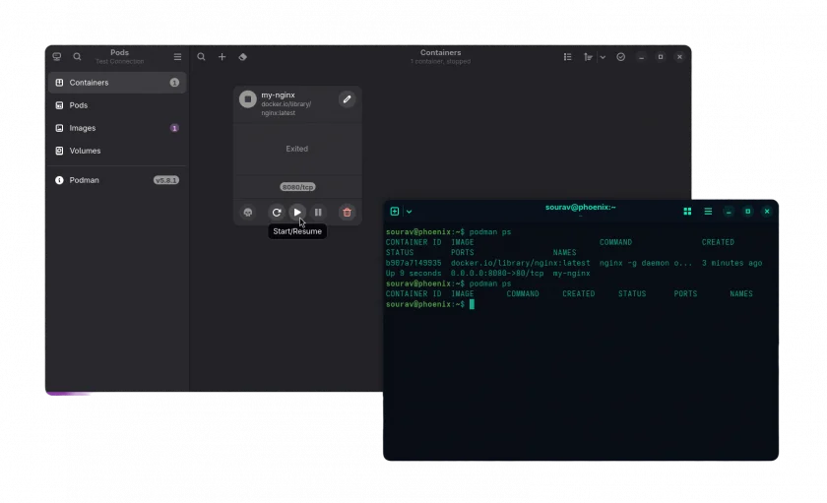Minimize the Pods application window
Viewport: 827px width, 503px height.
pos(641,57)
